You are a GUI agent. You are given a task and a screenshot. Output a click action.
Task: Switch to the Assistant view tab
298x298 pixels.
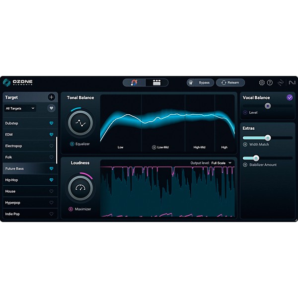pos(134,82)
